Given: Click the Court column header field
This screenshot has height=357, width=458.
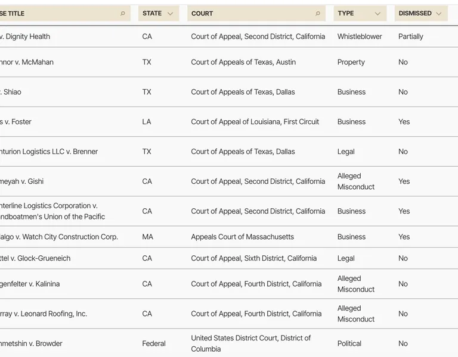Looking at the screenshot, I should 256,14.
